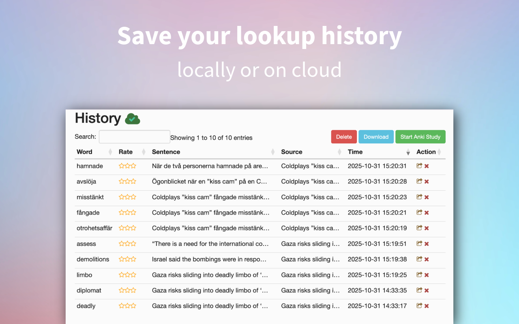Image resolution: width=519 pixels, height=324 pixels.
Task: Click the Start Anki Study button
Action: click(x=420, y=137)
